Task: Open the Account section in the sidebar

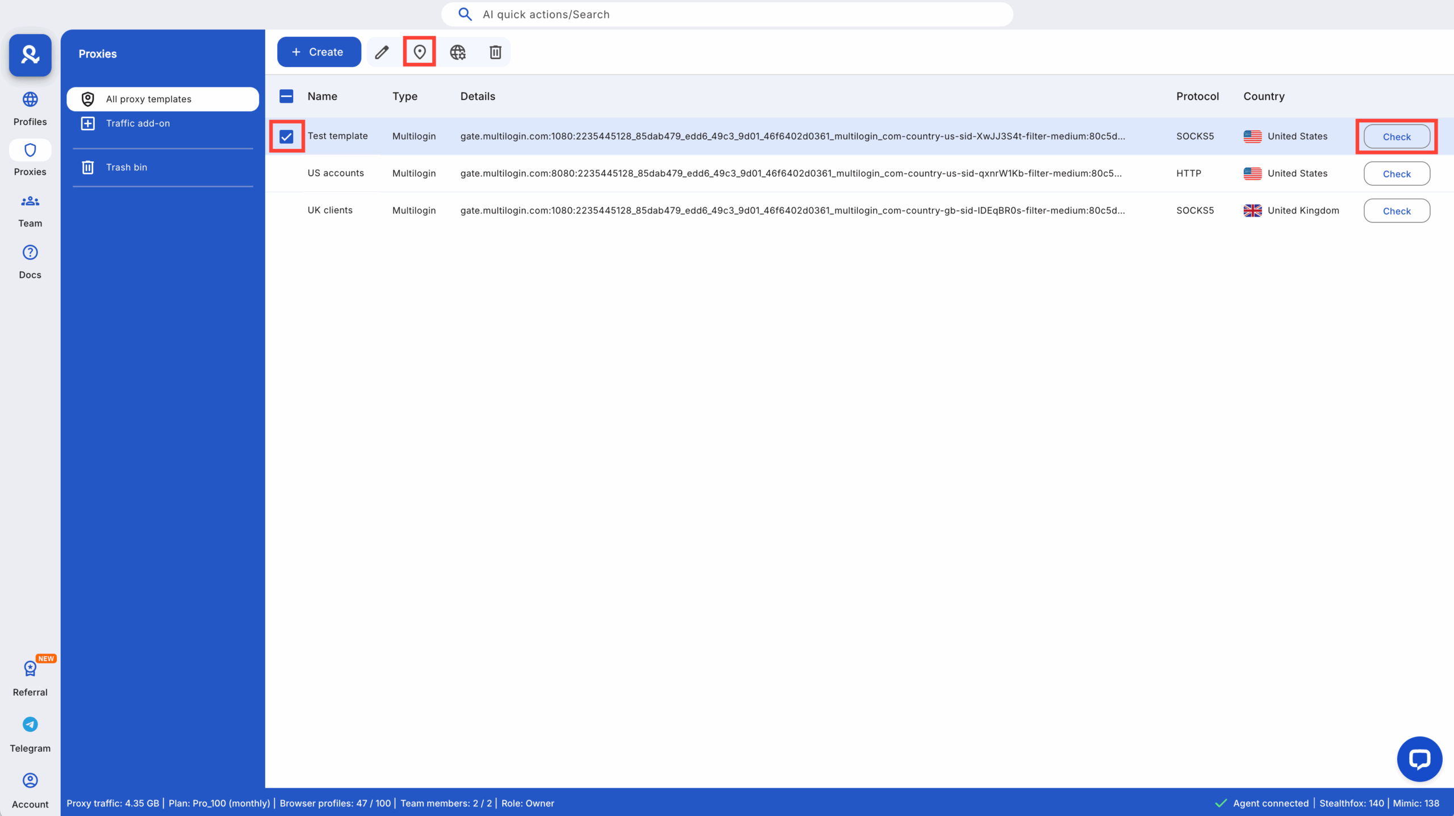Action: pyautogui.click(x=30, y=788)
